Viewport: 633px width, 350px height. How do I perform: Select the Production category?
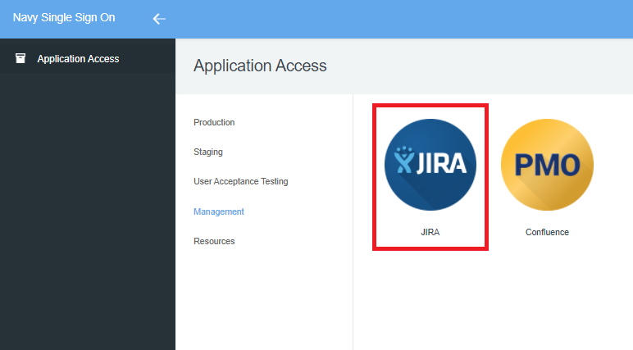(x=214, y=122)
